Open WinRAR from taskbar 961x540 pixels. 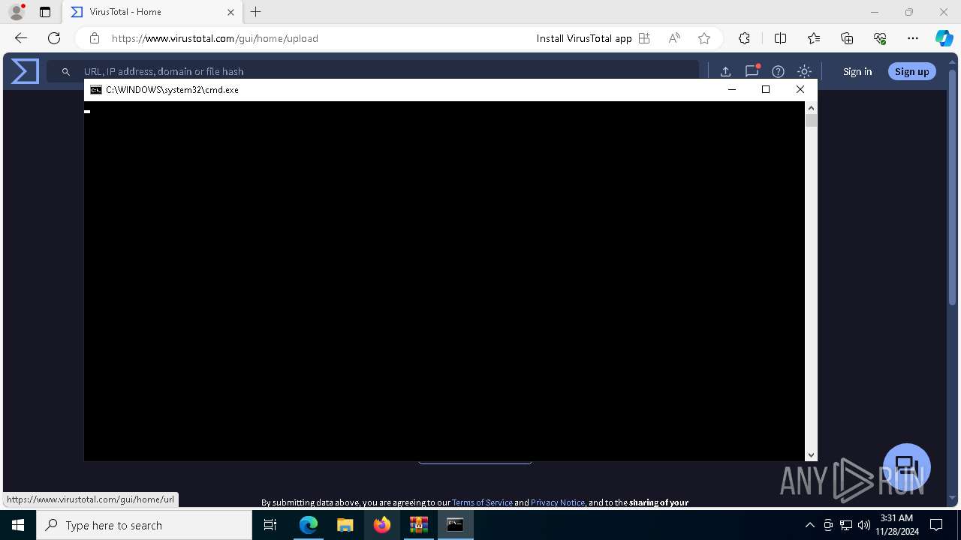tap(418, 525)
